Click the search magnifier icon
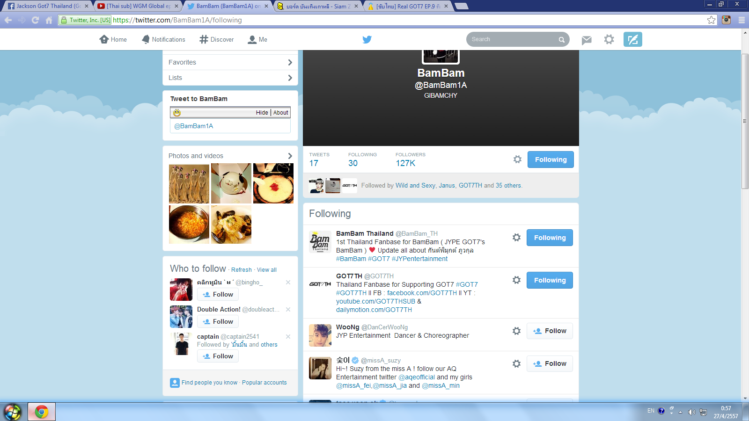749x421 pixels. 561,40
